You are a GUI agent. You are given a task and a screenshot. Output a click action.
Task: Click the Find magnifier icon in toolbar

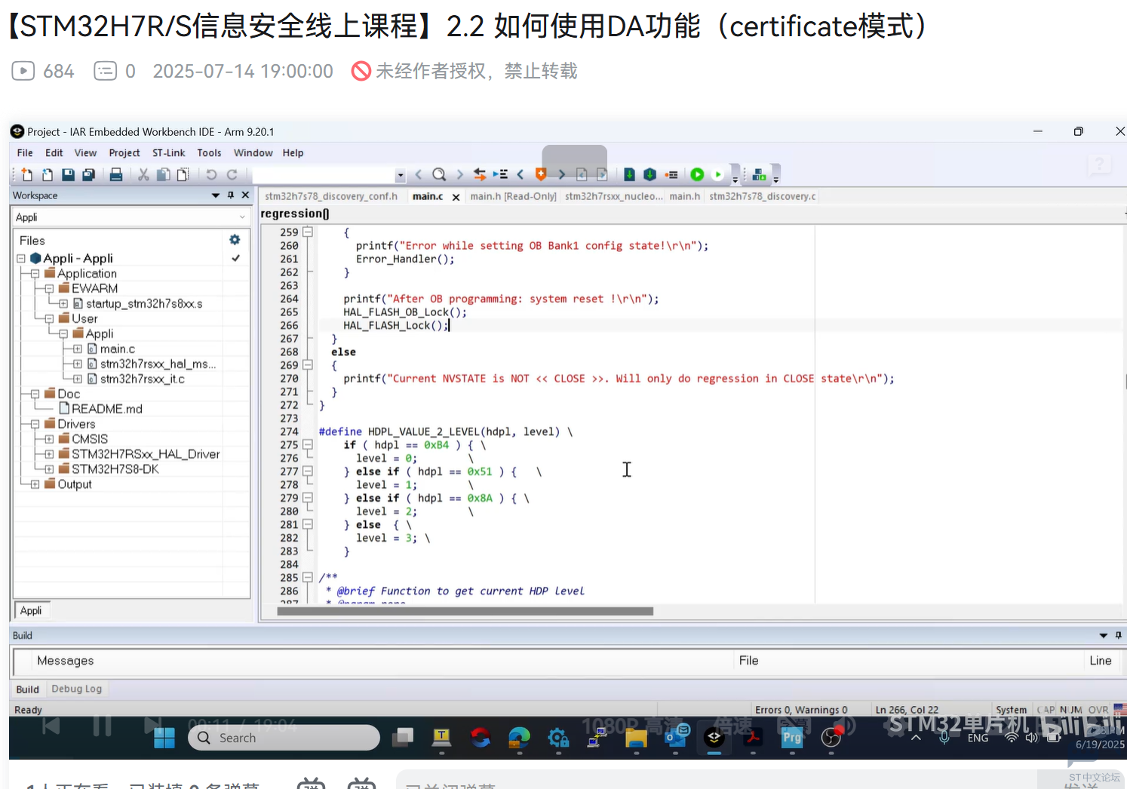point(439,175)
